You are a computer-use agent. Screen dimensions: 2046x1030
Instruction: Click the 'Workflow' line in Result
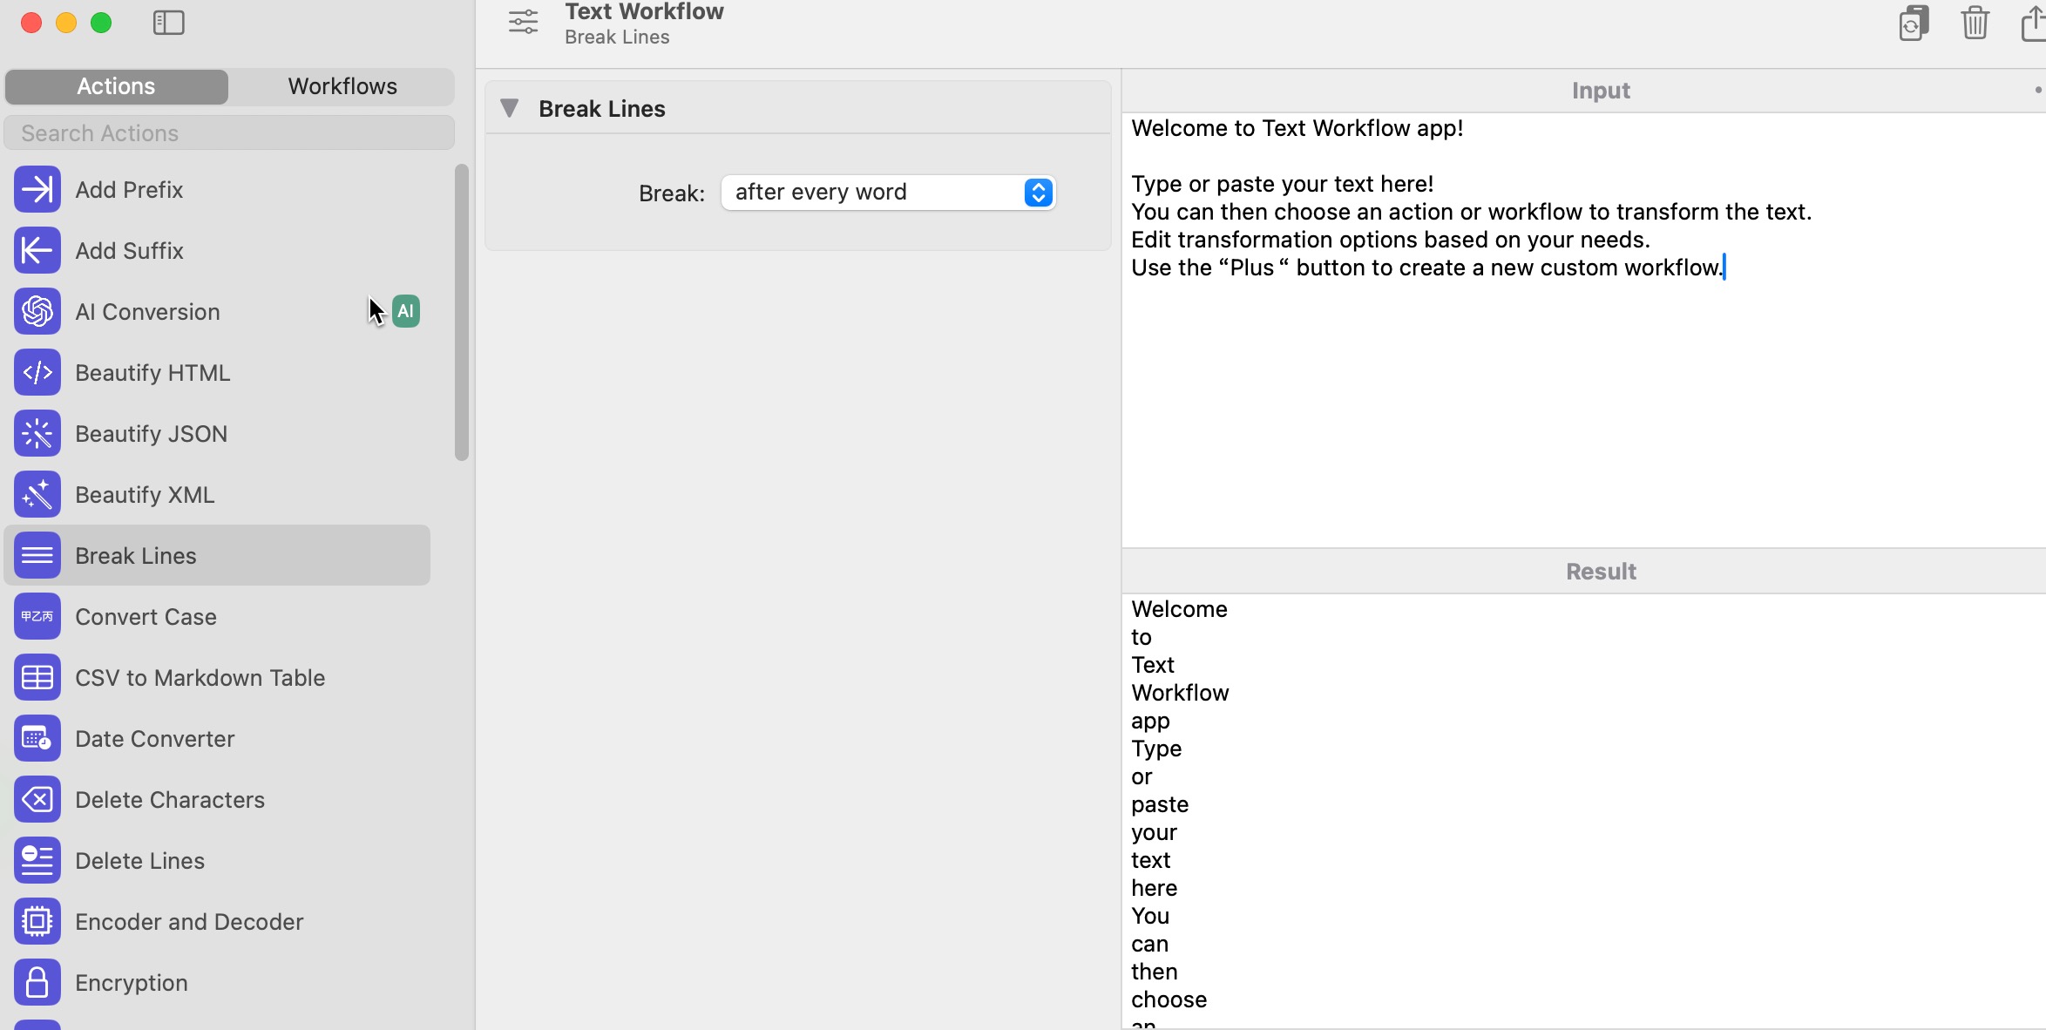pos(1180,693)
